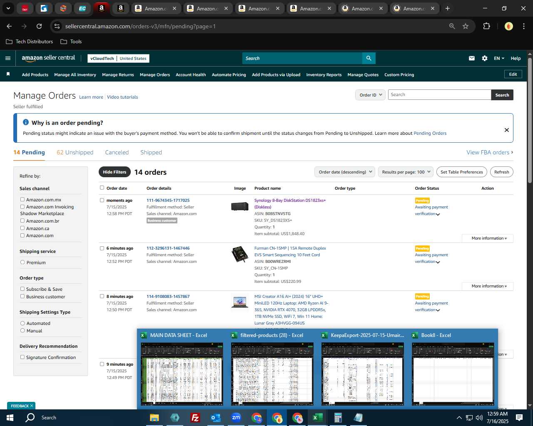Screen dimensions: 533x426
Task: Open the browser tab list dropdown arrow
Action: point(8,8)
